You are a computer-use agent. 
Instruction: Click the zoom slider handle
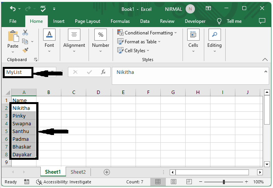[224, 182]
